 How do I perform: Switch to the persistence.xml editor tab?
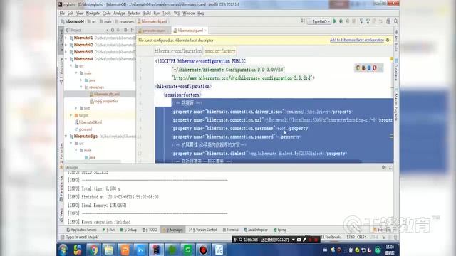[x=154, y=31]
